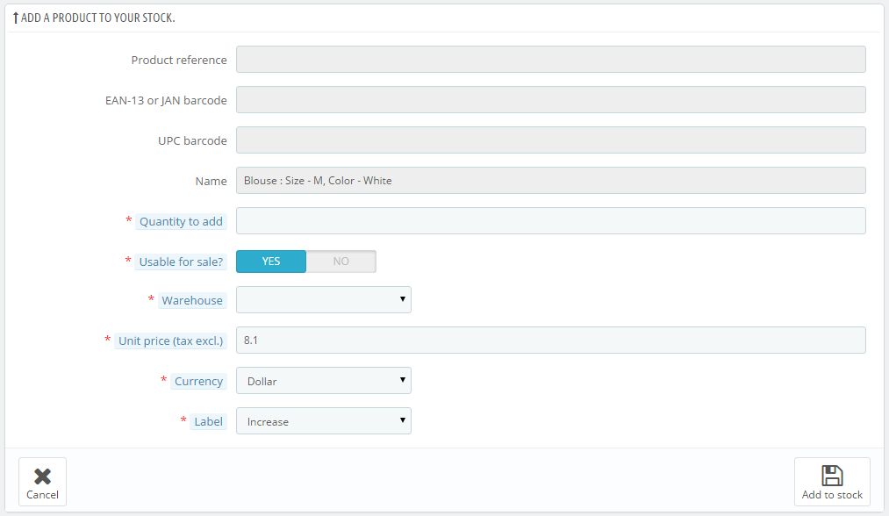Switch Usable for sale to NO
889x516 pixels.
coord(341,262)
